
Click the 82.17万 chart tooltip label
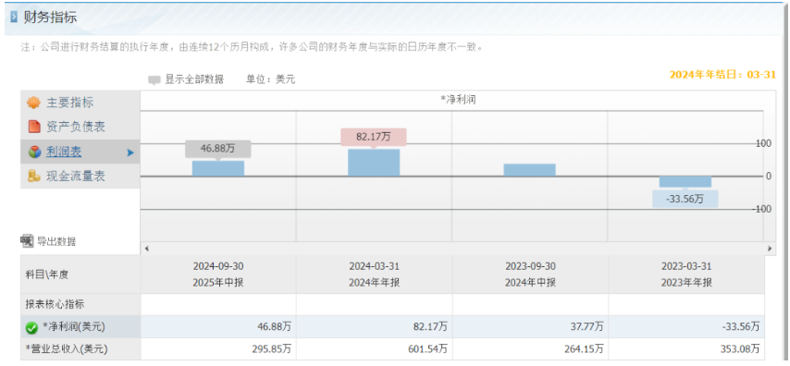[x=374, y=137]
